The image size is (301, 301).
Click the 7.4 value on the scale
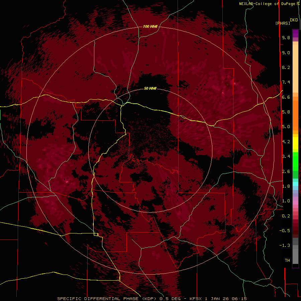click(286, 82)
